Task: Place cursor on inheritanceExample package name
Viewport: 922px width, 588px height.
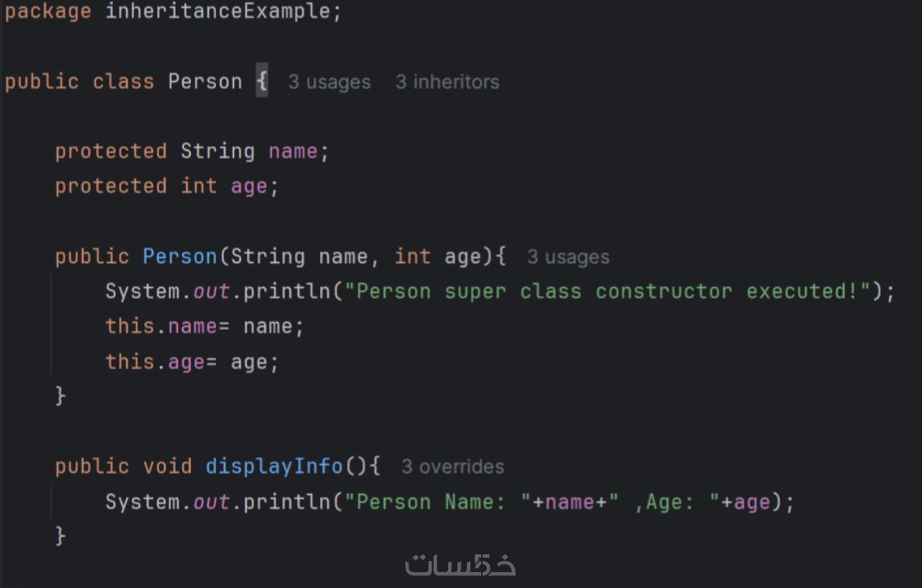Action: [x=218, y=13]
